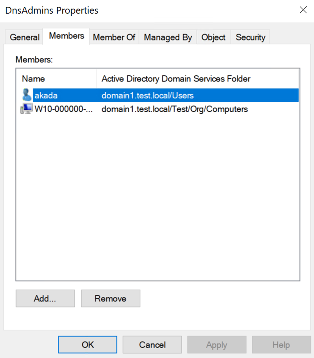Click the akada user icon
The height and width of the screenshot is (358, 314).
[27, 95]
